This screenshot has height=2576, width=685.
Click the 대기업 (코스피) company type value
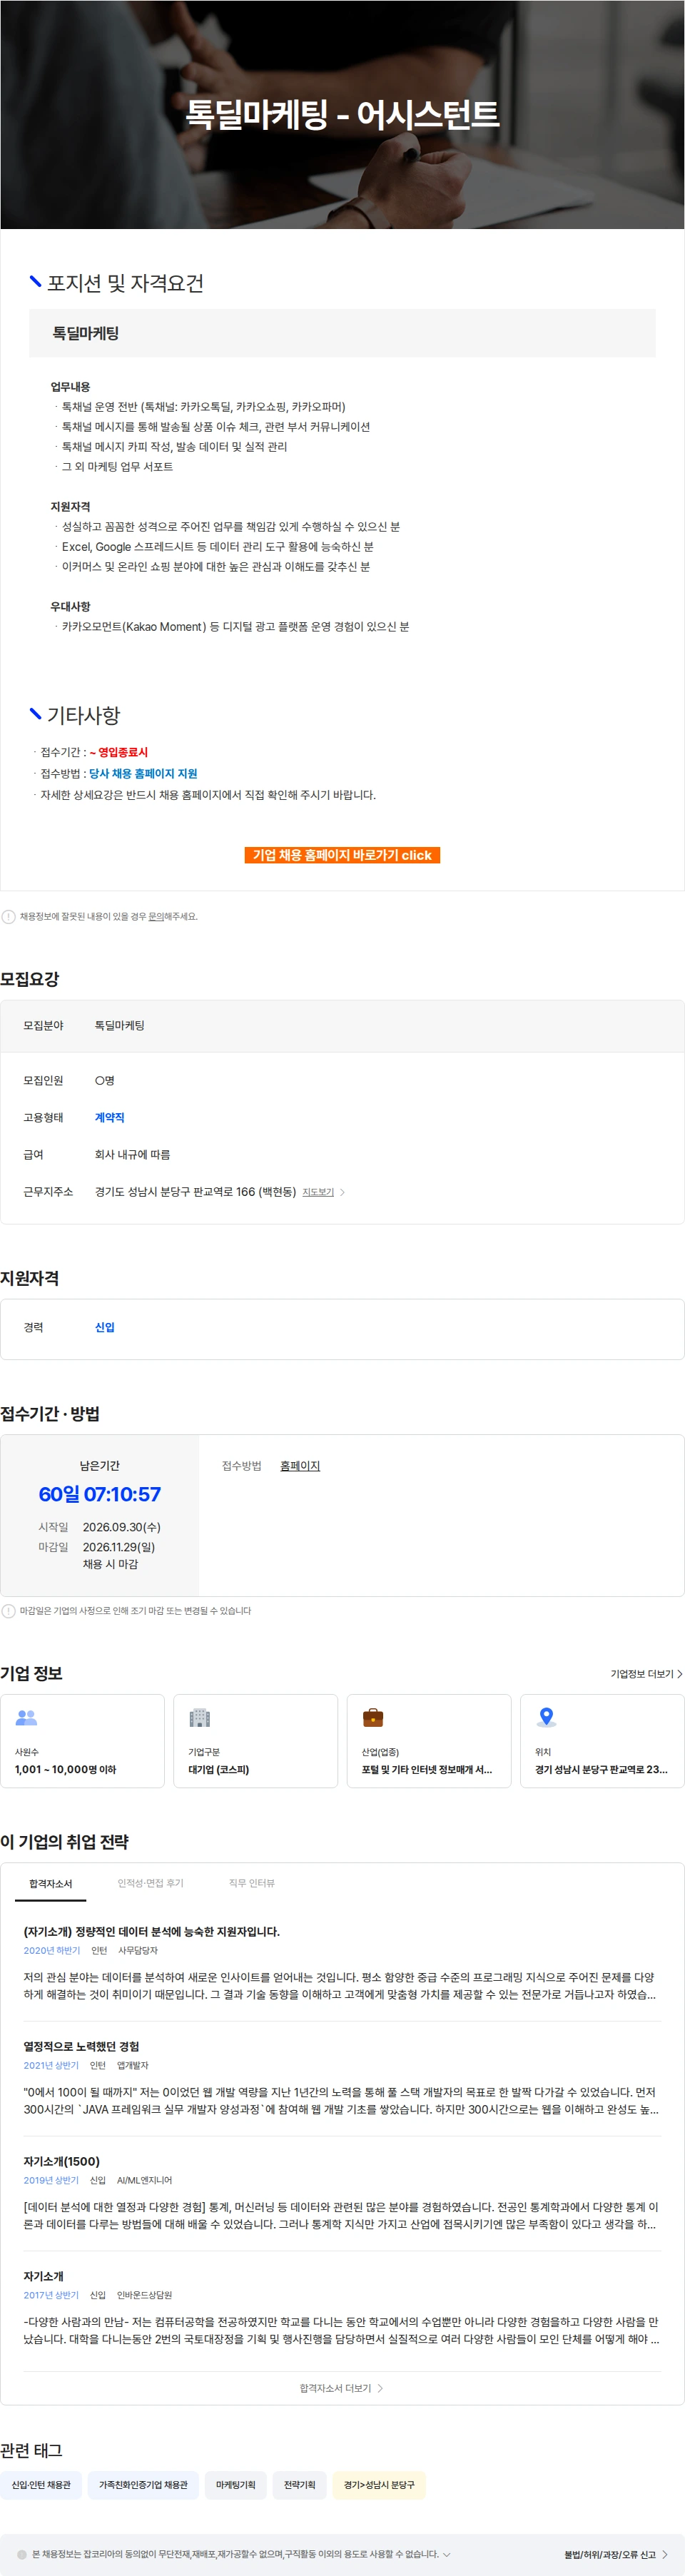[219, 1769]
